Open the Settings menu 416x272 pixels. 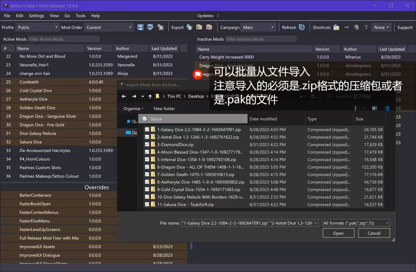(x=36, y=16)
